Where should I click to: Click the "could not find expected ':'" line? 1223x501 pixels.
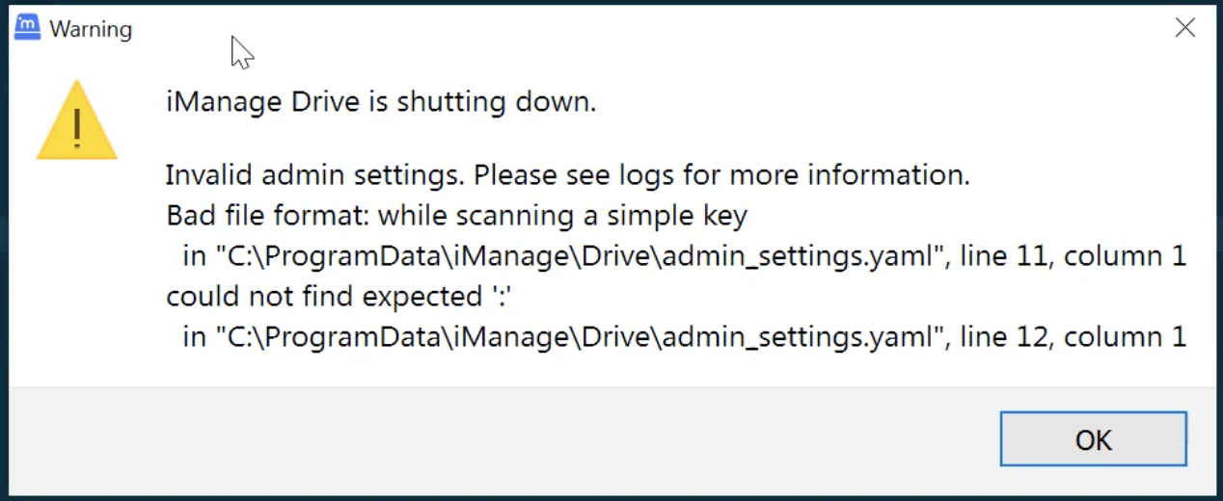tap(338, 297)
